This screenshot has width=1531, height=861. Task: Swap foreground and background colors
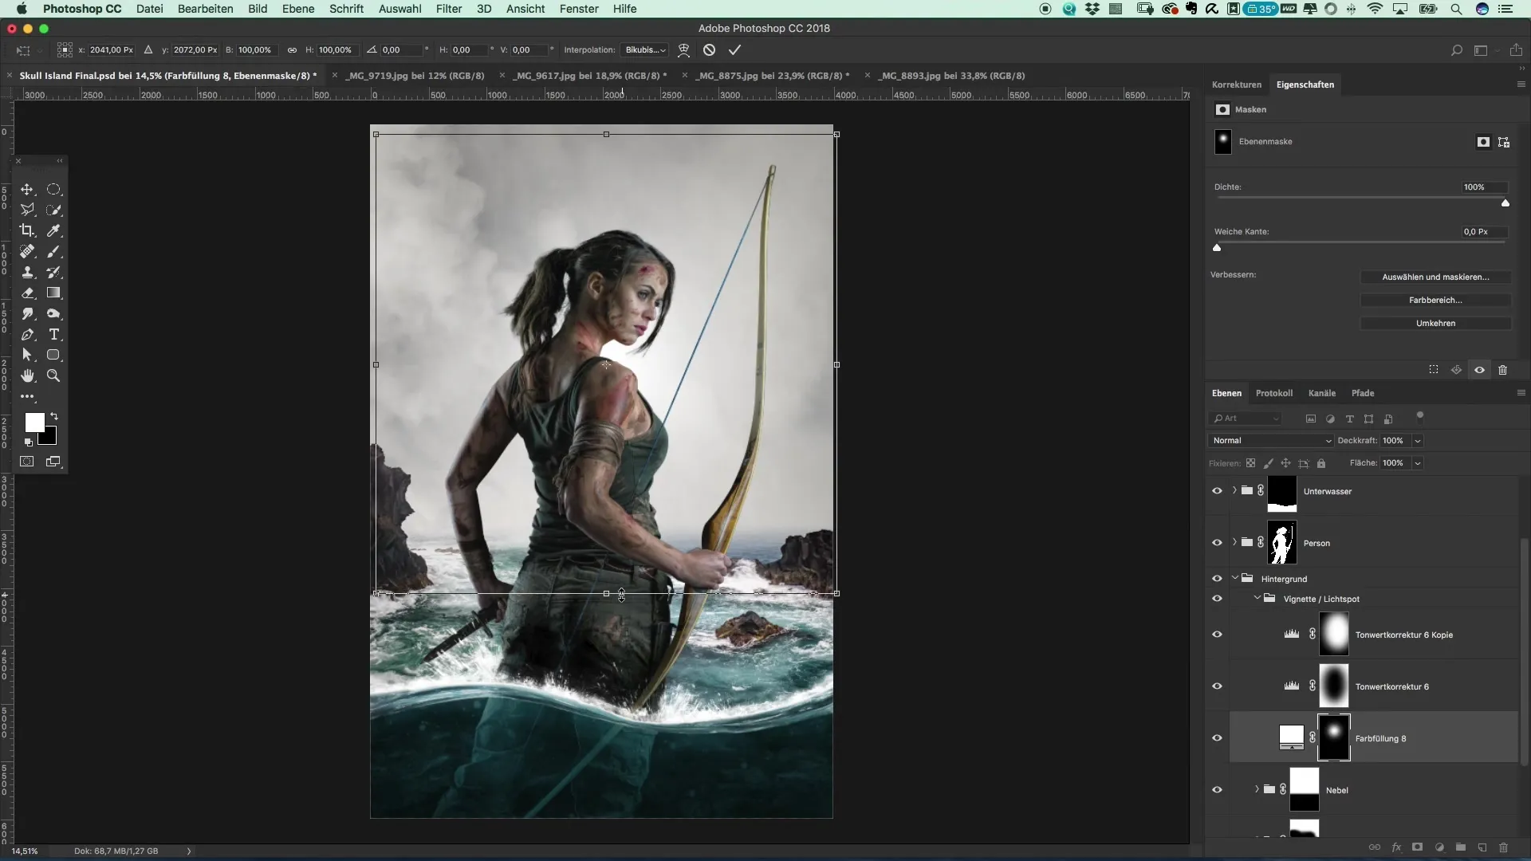54,416
